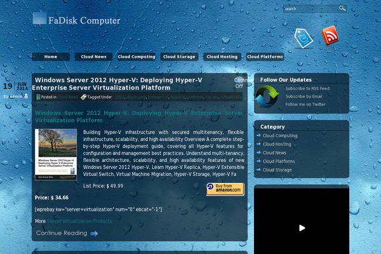381x254 pixels.
Task: Click the author user icon
Action: click(26, 97)
